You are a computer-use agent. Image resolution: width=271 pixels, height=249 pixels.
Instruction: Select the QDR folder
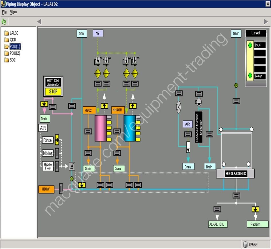pos(10,40)
